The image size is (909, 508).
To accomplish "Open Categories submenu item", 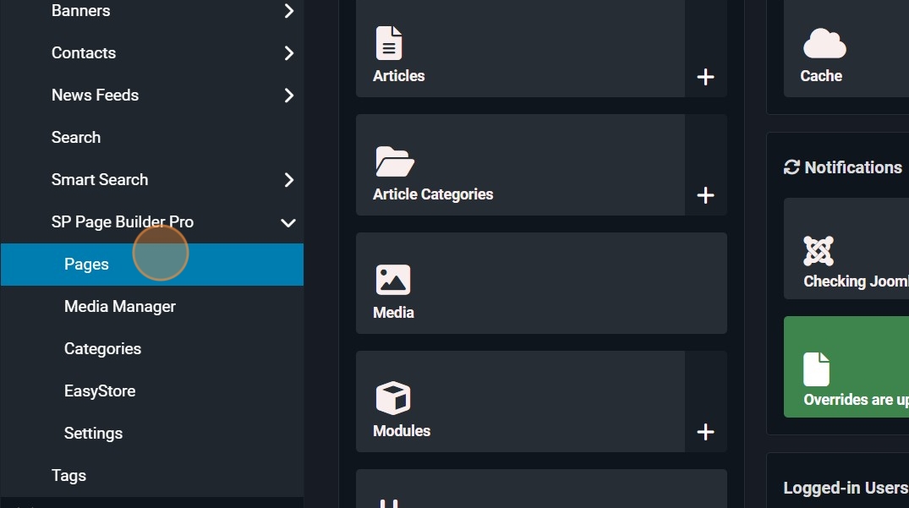I will 102,349.
